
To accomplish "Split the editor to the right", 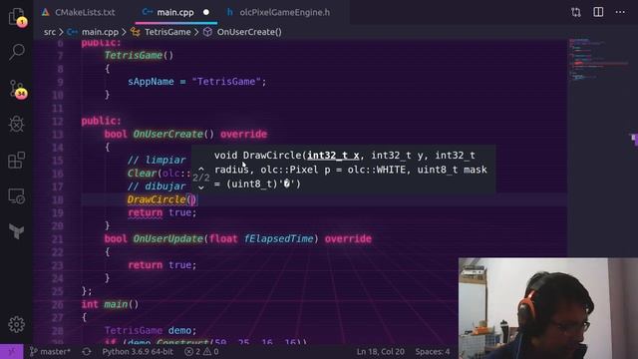I will click(598, 12).
